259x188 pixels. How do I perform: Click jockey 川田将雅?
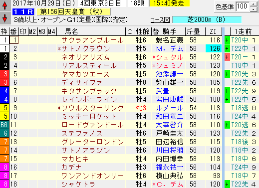[x=170, y=151]
